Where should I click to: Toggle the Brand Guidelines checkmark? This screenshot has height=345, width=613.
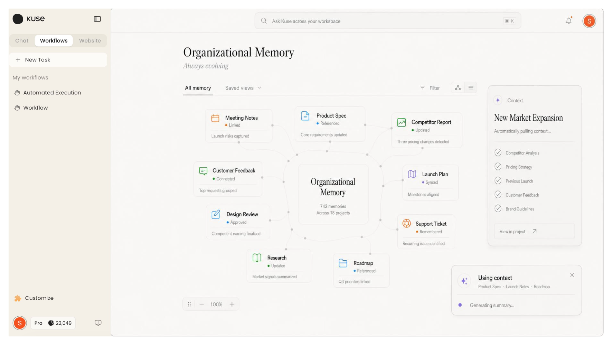498,208
